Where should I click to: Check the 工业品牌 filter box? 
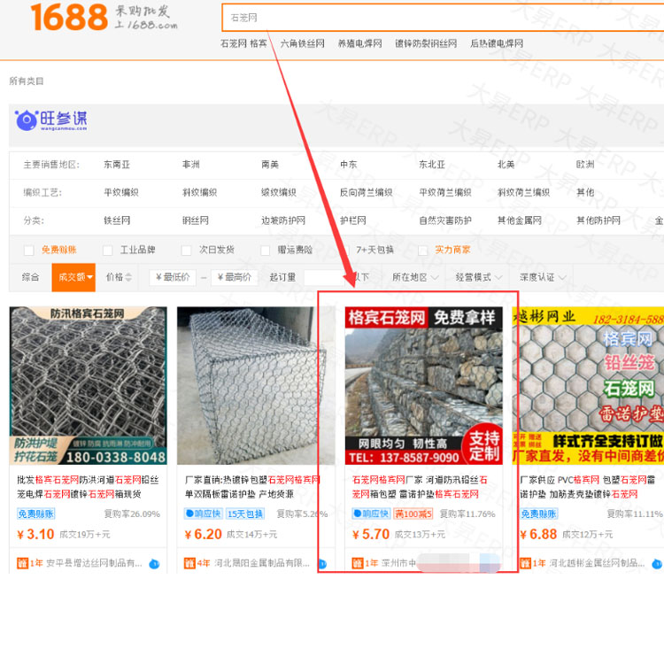pos(108,251)
